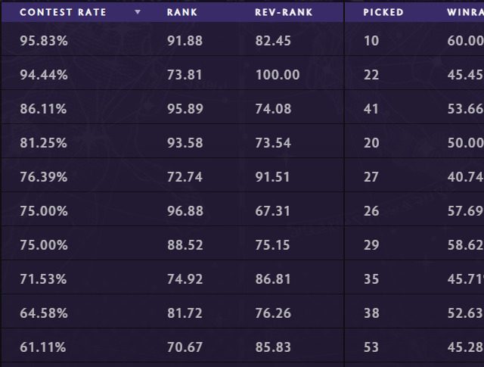Viewport: 484px width, 367px height.
Task: Click the 64.58% contest rate cell
Action: 44,313
